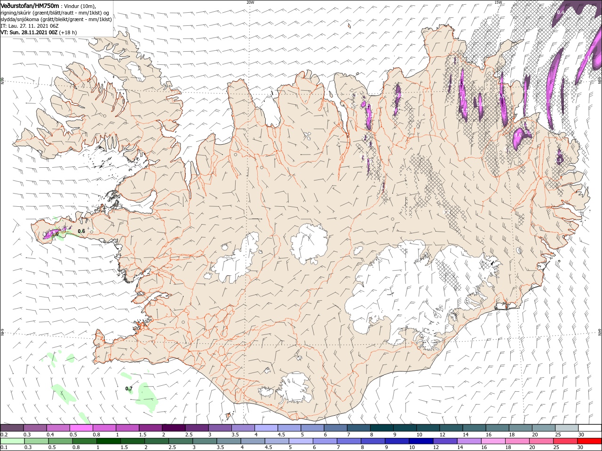
Task: Click the 64N latitude label on right edge
Action: [600, 332]
